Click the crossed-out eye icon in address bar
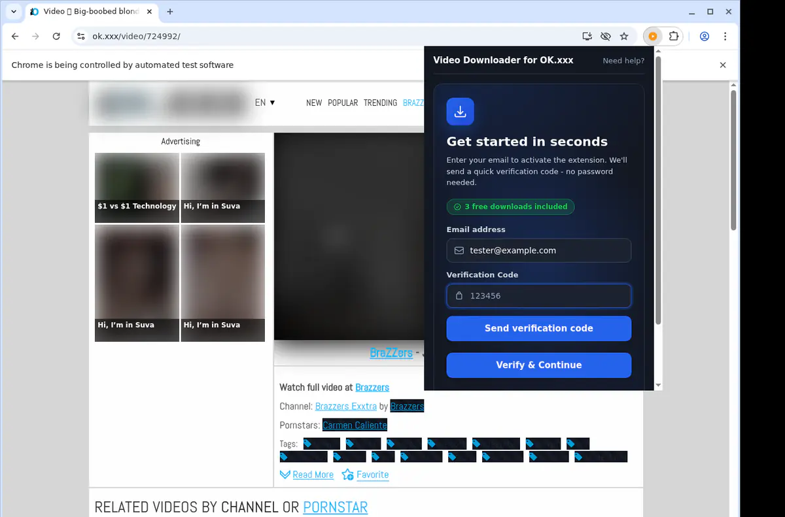Viewport: 785px width, 517px height. click(605, 37)
